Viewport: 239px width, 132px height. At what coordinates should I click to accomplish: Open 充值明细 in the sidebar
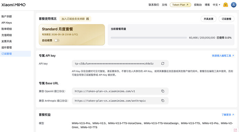tap(7, 35)
